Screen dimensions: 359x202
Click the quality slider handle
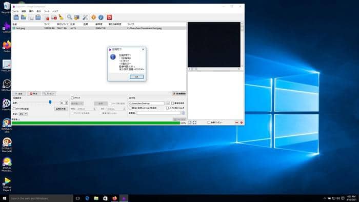(50, 102)
